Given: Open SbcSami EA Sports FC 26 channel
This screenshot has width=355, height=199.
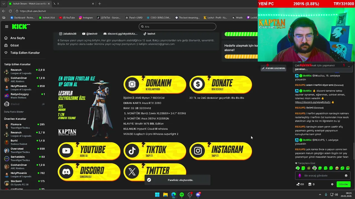Looking at the screenshot, I should (x=24, y=183).
